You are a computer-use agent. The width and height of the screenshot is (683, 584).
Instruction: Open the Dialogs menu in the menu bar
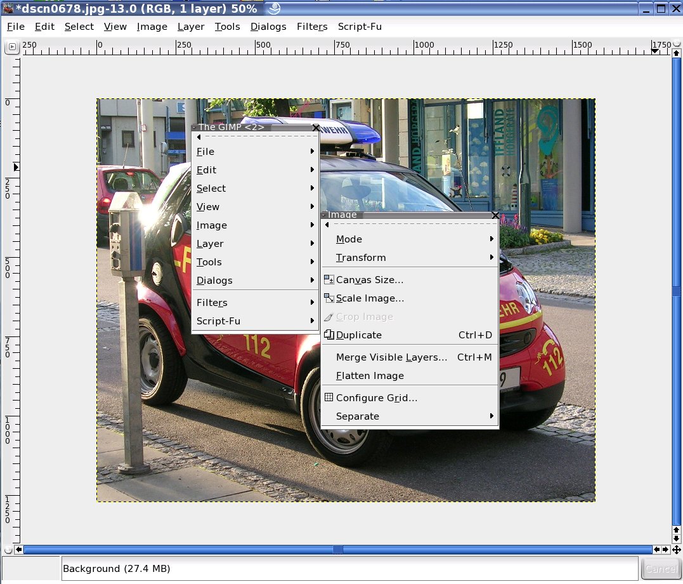click(x=268, y=27)
